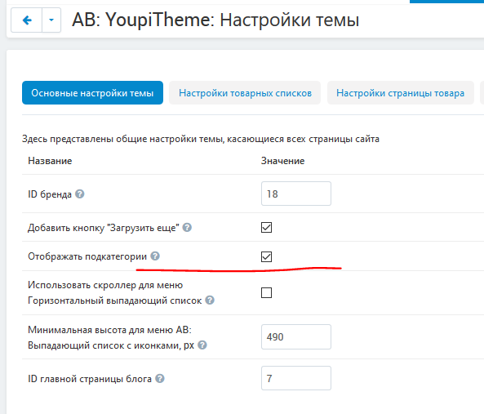Open help tooltip for ID бренда
484x414 pixels.
click(x=80, y=194)
